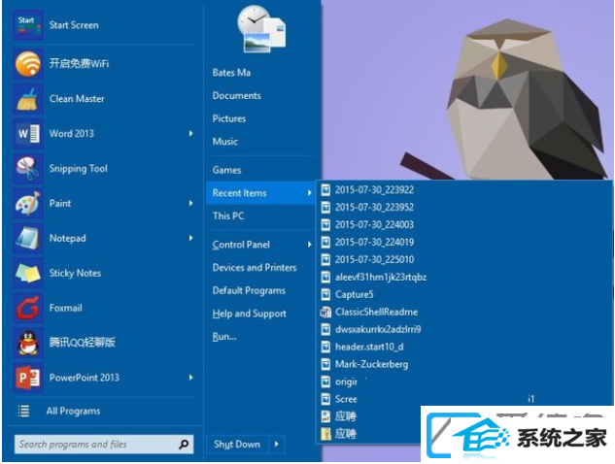Open recent file dwsxakurrkx2adzlrri9
615x464 pixels.
point(378,330)
